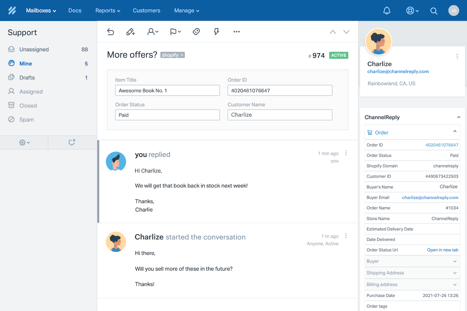The width and height of the screenshot is (467, 311).
Task: Open customer profile options menu
Action: coord(457,56)
